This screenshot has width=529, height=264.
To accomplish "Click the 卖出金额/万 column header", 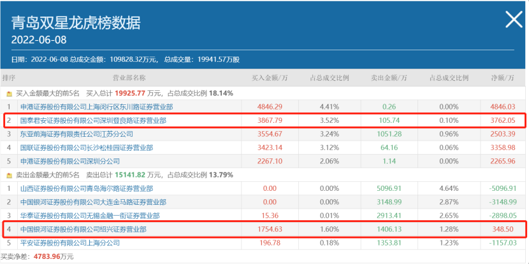I will (389, 78).
